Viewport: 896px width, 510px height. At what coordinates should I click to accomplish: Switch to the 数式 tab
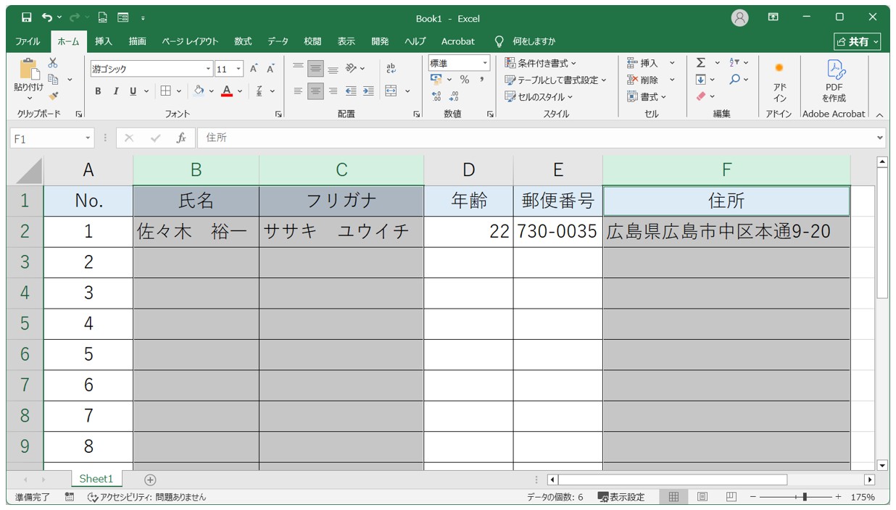(x=243, y=41)
